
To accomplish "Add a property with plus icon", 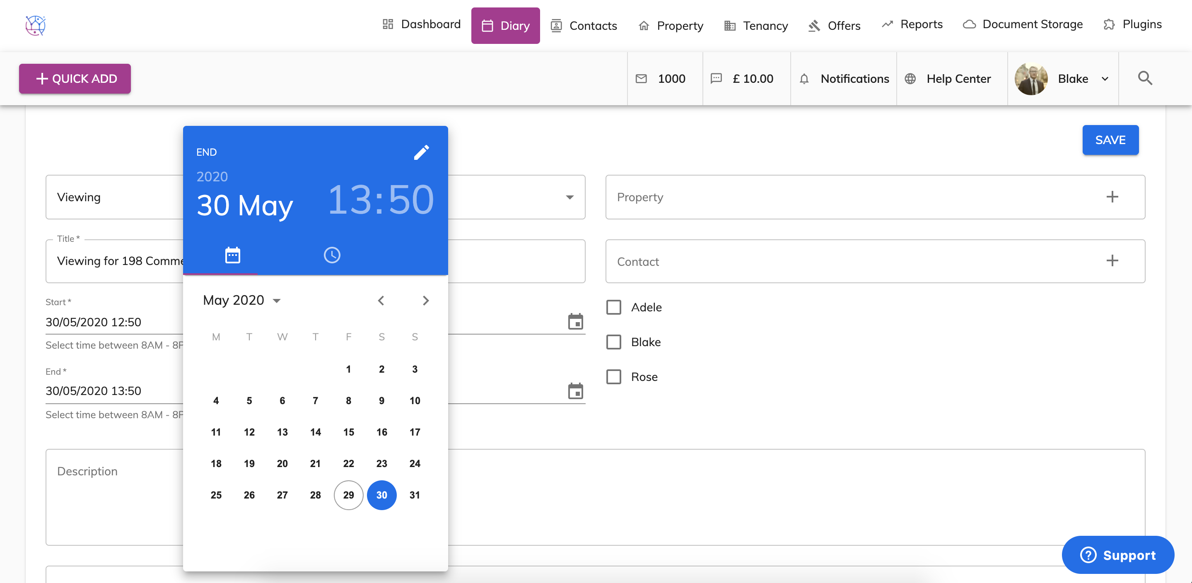I will (x=1112, y=197).
